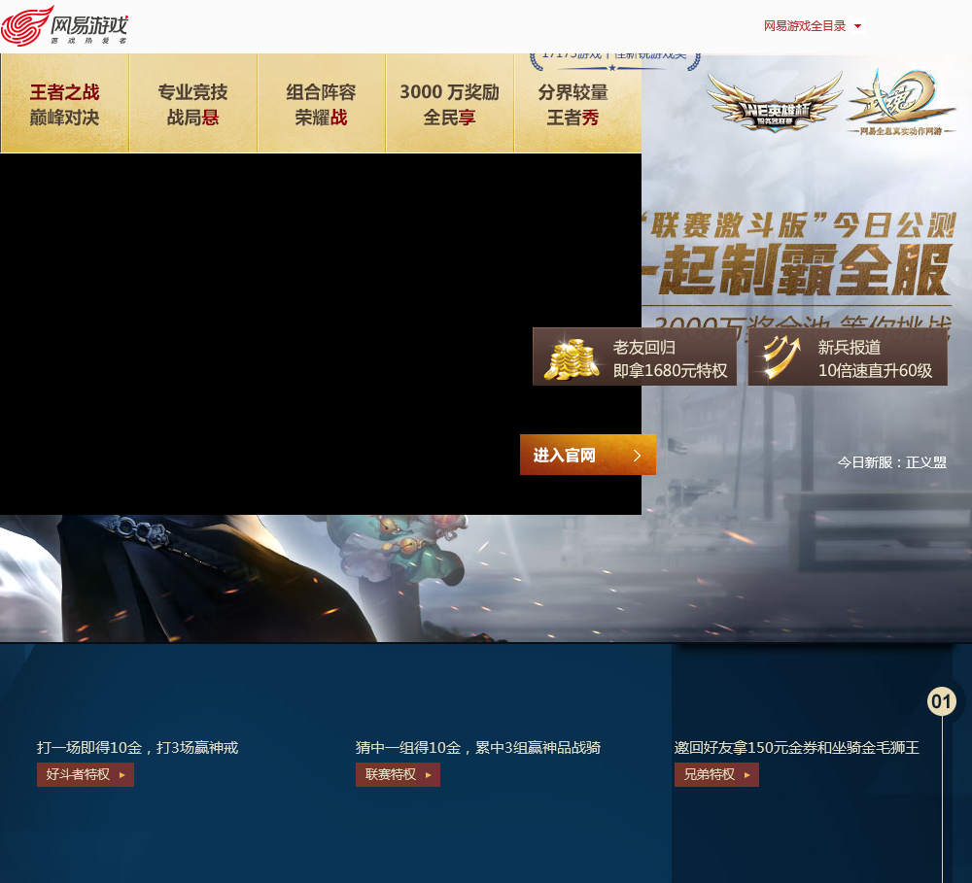Click text 打一场即得10金，打3场赢神戒
The width and height of the screenshot is (972, 883).
pos(138,747)
